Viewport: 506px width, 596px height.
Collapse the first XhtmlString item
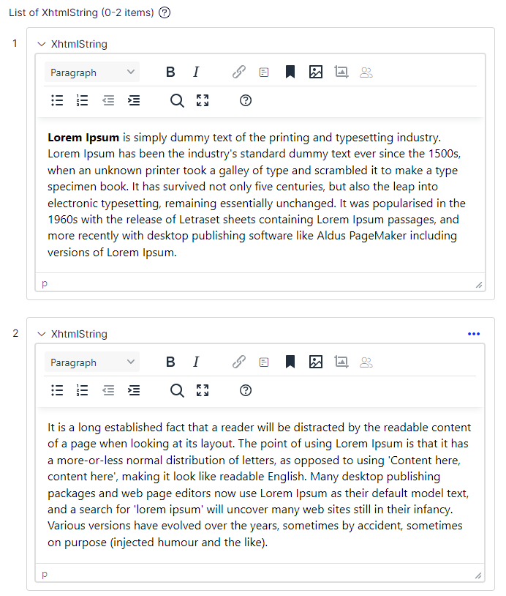click(x=42, y=45)
